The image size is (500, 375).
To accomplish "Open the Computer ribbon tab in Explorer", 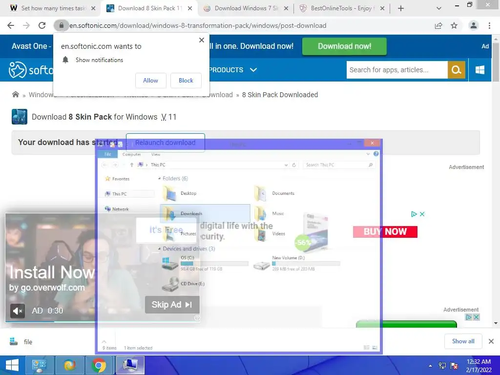I will pyautogui.click(x=132, y=154).
